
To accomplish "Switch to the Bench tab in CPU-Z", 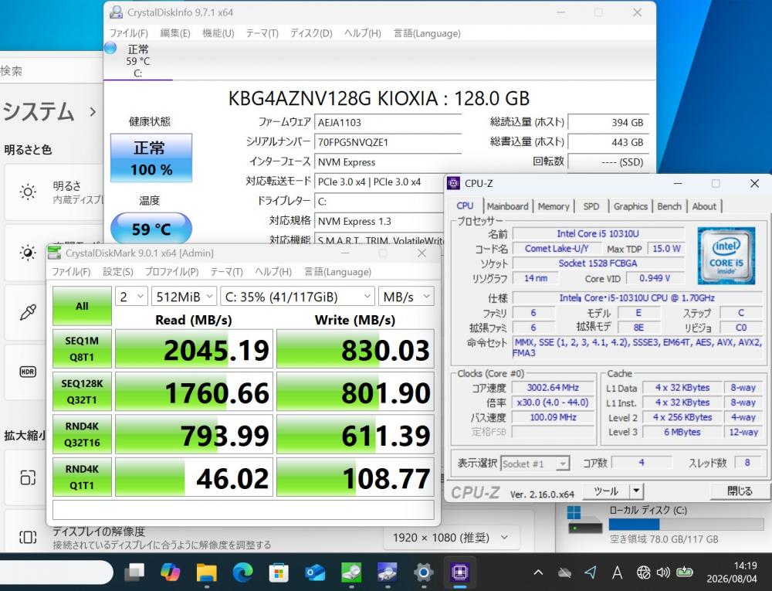I will coord(669,206).
